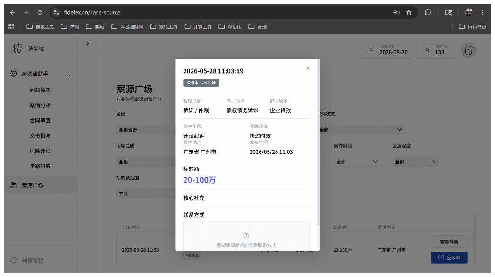Click the AI法律助手 robot icon

tap(13, 74)
